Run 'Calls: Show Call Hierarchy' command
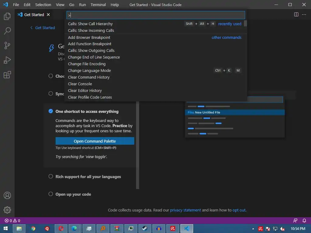The image size is (311, 233). pyautogui.click(x=156, y=24)
